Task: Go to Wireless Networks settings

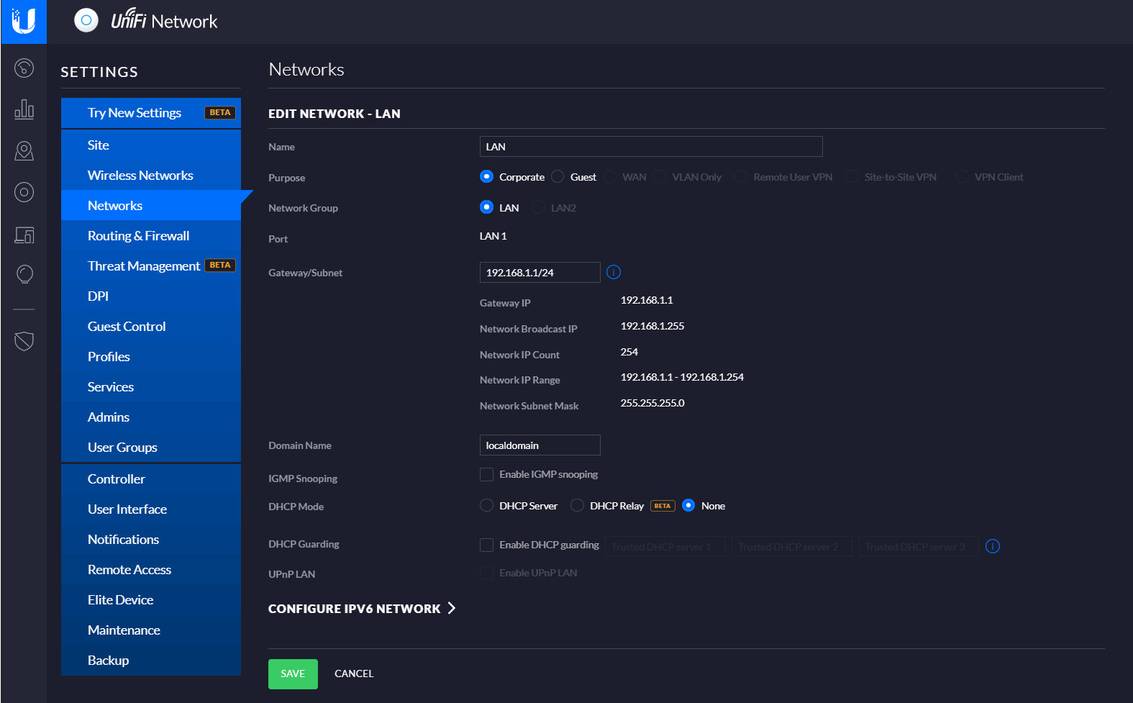Action: point(140,176)
